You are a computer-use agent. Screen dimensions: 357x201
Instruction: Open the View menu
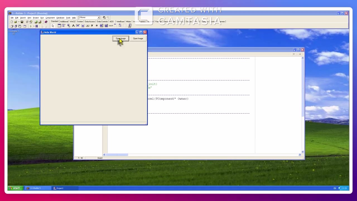(x=29, y=18)
